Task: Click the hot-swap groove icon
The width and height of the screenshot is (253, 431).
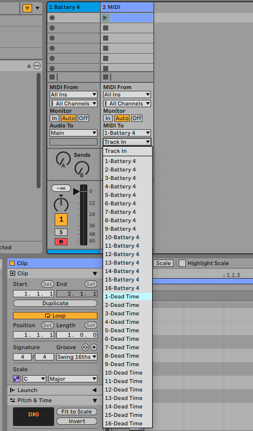Action: [x=85, y=348]
